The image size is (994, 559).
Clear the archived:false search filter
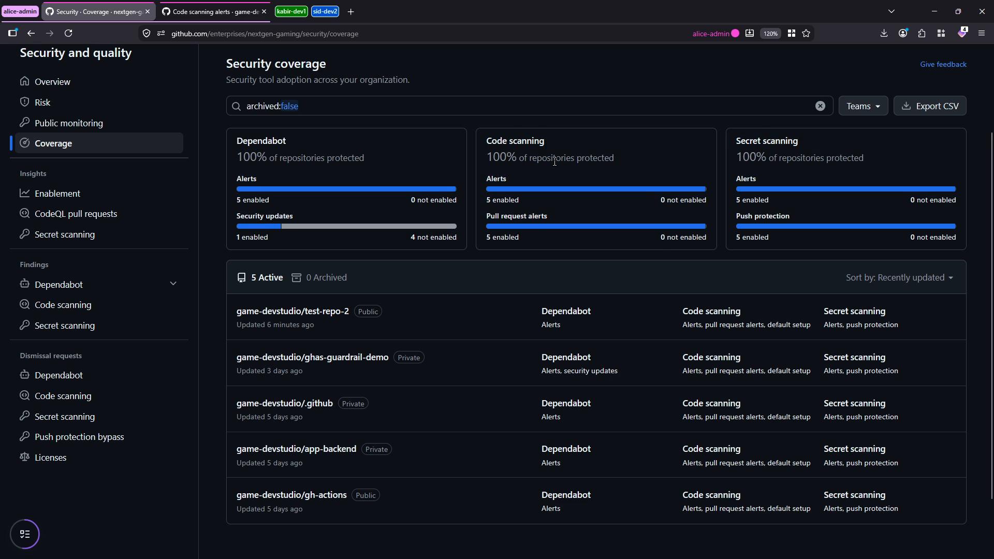click(820, 106)
